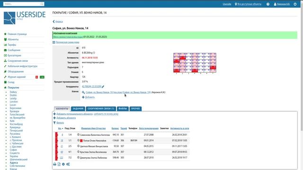
Task: Select Dublin in coverage list
Action: [x=13, y=95]
